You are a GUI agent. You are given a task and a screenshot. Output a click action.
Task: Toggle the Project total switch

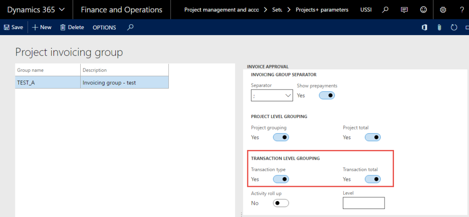pyautogui.click(x=373, y=137)
